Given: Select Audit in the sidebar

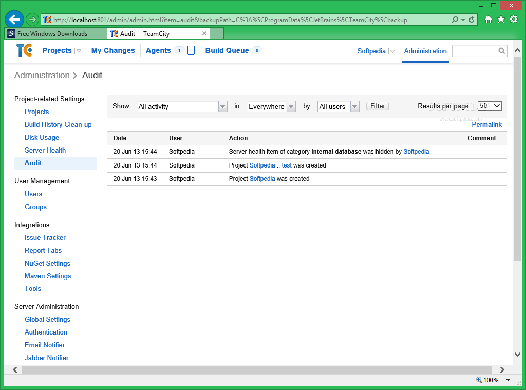Looking at the screenshot, I should pos(55,163).
